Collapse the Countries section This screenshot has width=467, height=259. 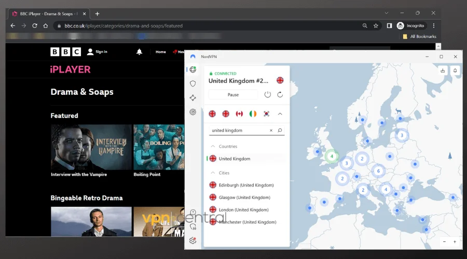[213, 146]
